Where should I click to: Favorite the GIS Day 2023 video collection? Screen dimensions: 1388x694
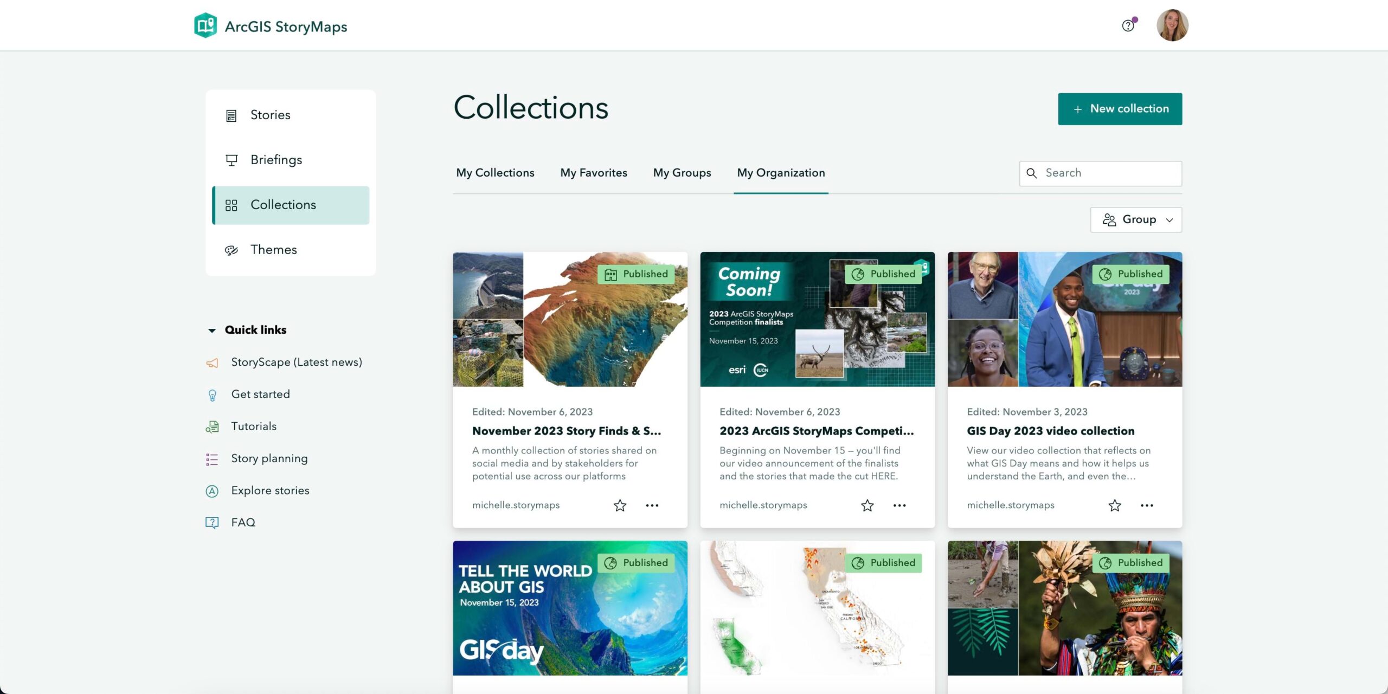(x=1115, y=505)
